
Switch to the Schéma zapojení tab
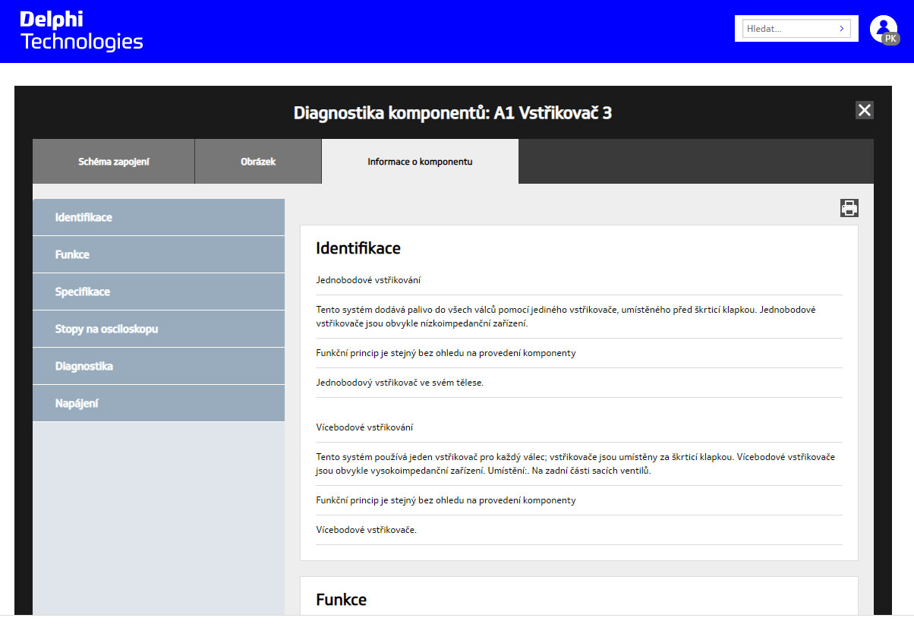[x=114, y=162]
